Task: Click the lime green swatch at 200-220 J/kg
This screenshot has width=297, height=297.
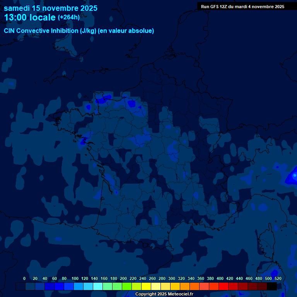Action: click(127, 287)
